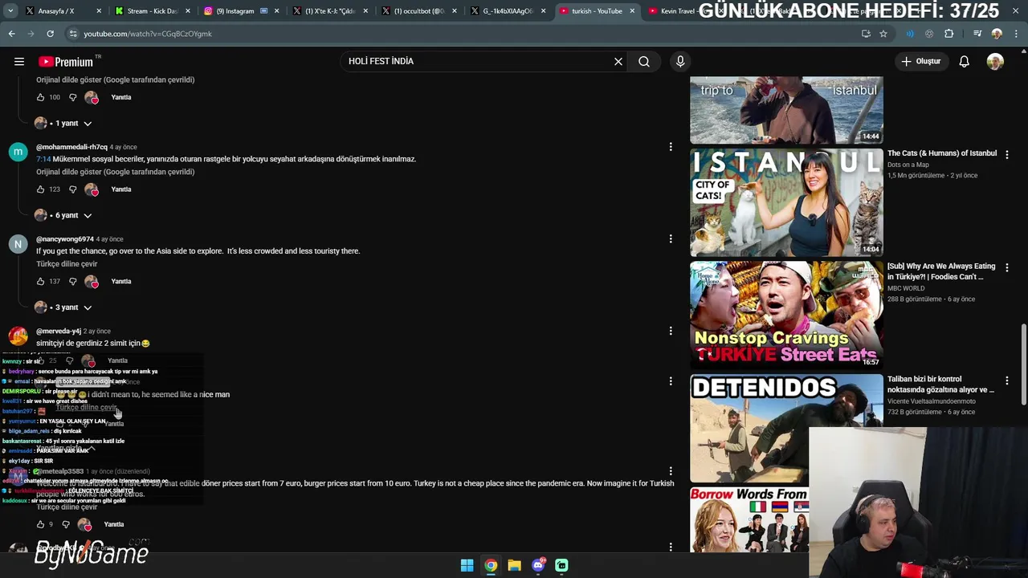This screenshot has height=578, width=1028.
Task: Reload the page with refresh icon
Action: point(50,34)
